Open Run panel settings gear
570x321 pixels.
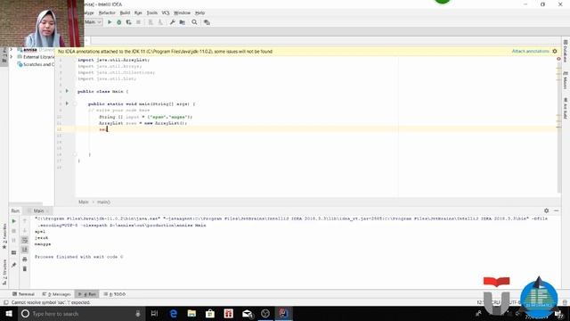(x=546, y=210)
